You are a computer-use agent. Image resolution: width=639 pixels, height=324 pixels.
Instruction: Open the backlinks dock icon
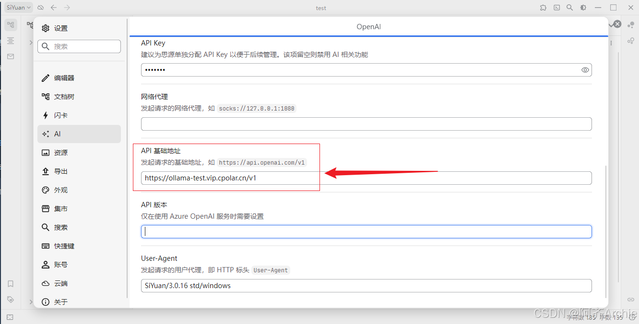pos(631,300)
